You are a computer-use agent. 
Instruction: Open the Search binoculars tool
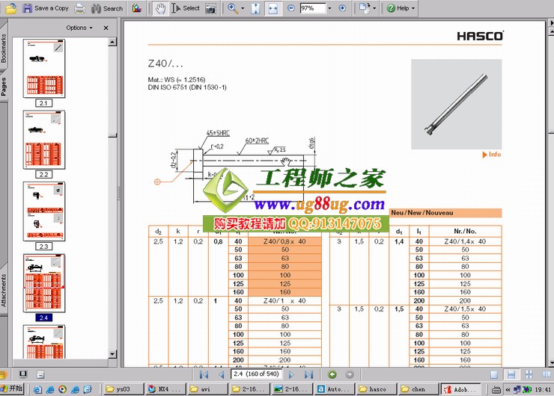pyautogui.click(x=107, y=8)
